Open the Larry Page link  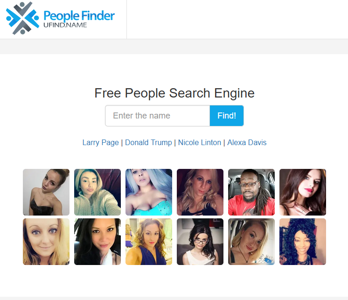click(x=101, y=142)
